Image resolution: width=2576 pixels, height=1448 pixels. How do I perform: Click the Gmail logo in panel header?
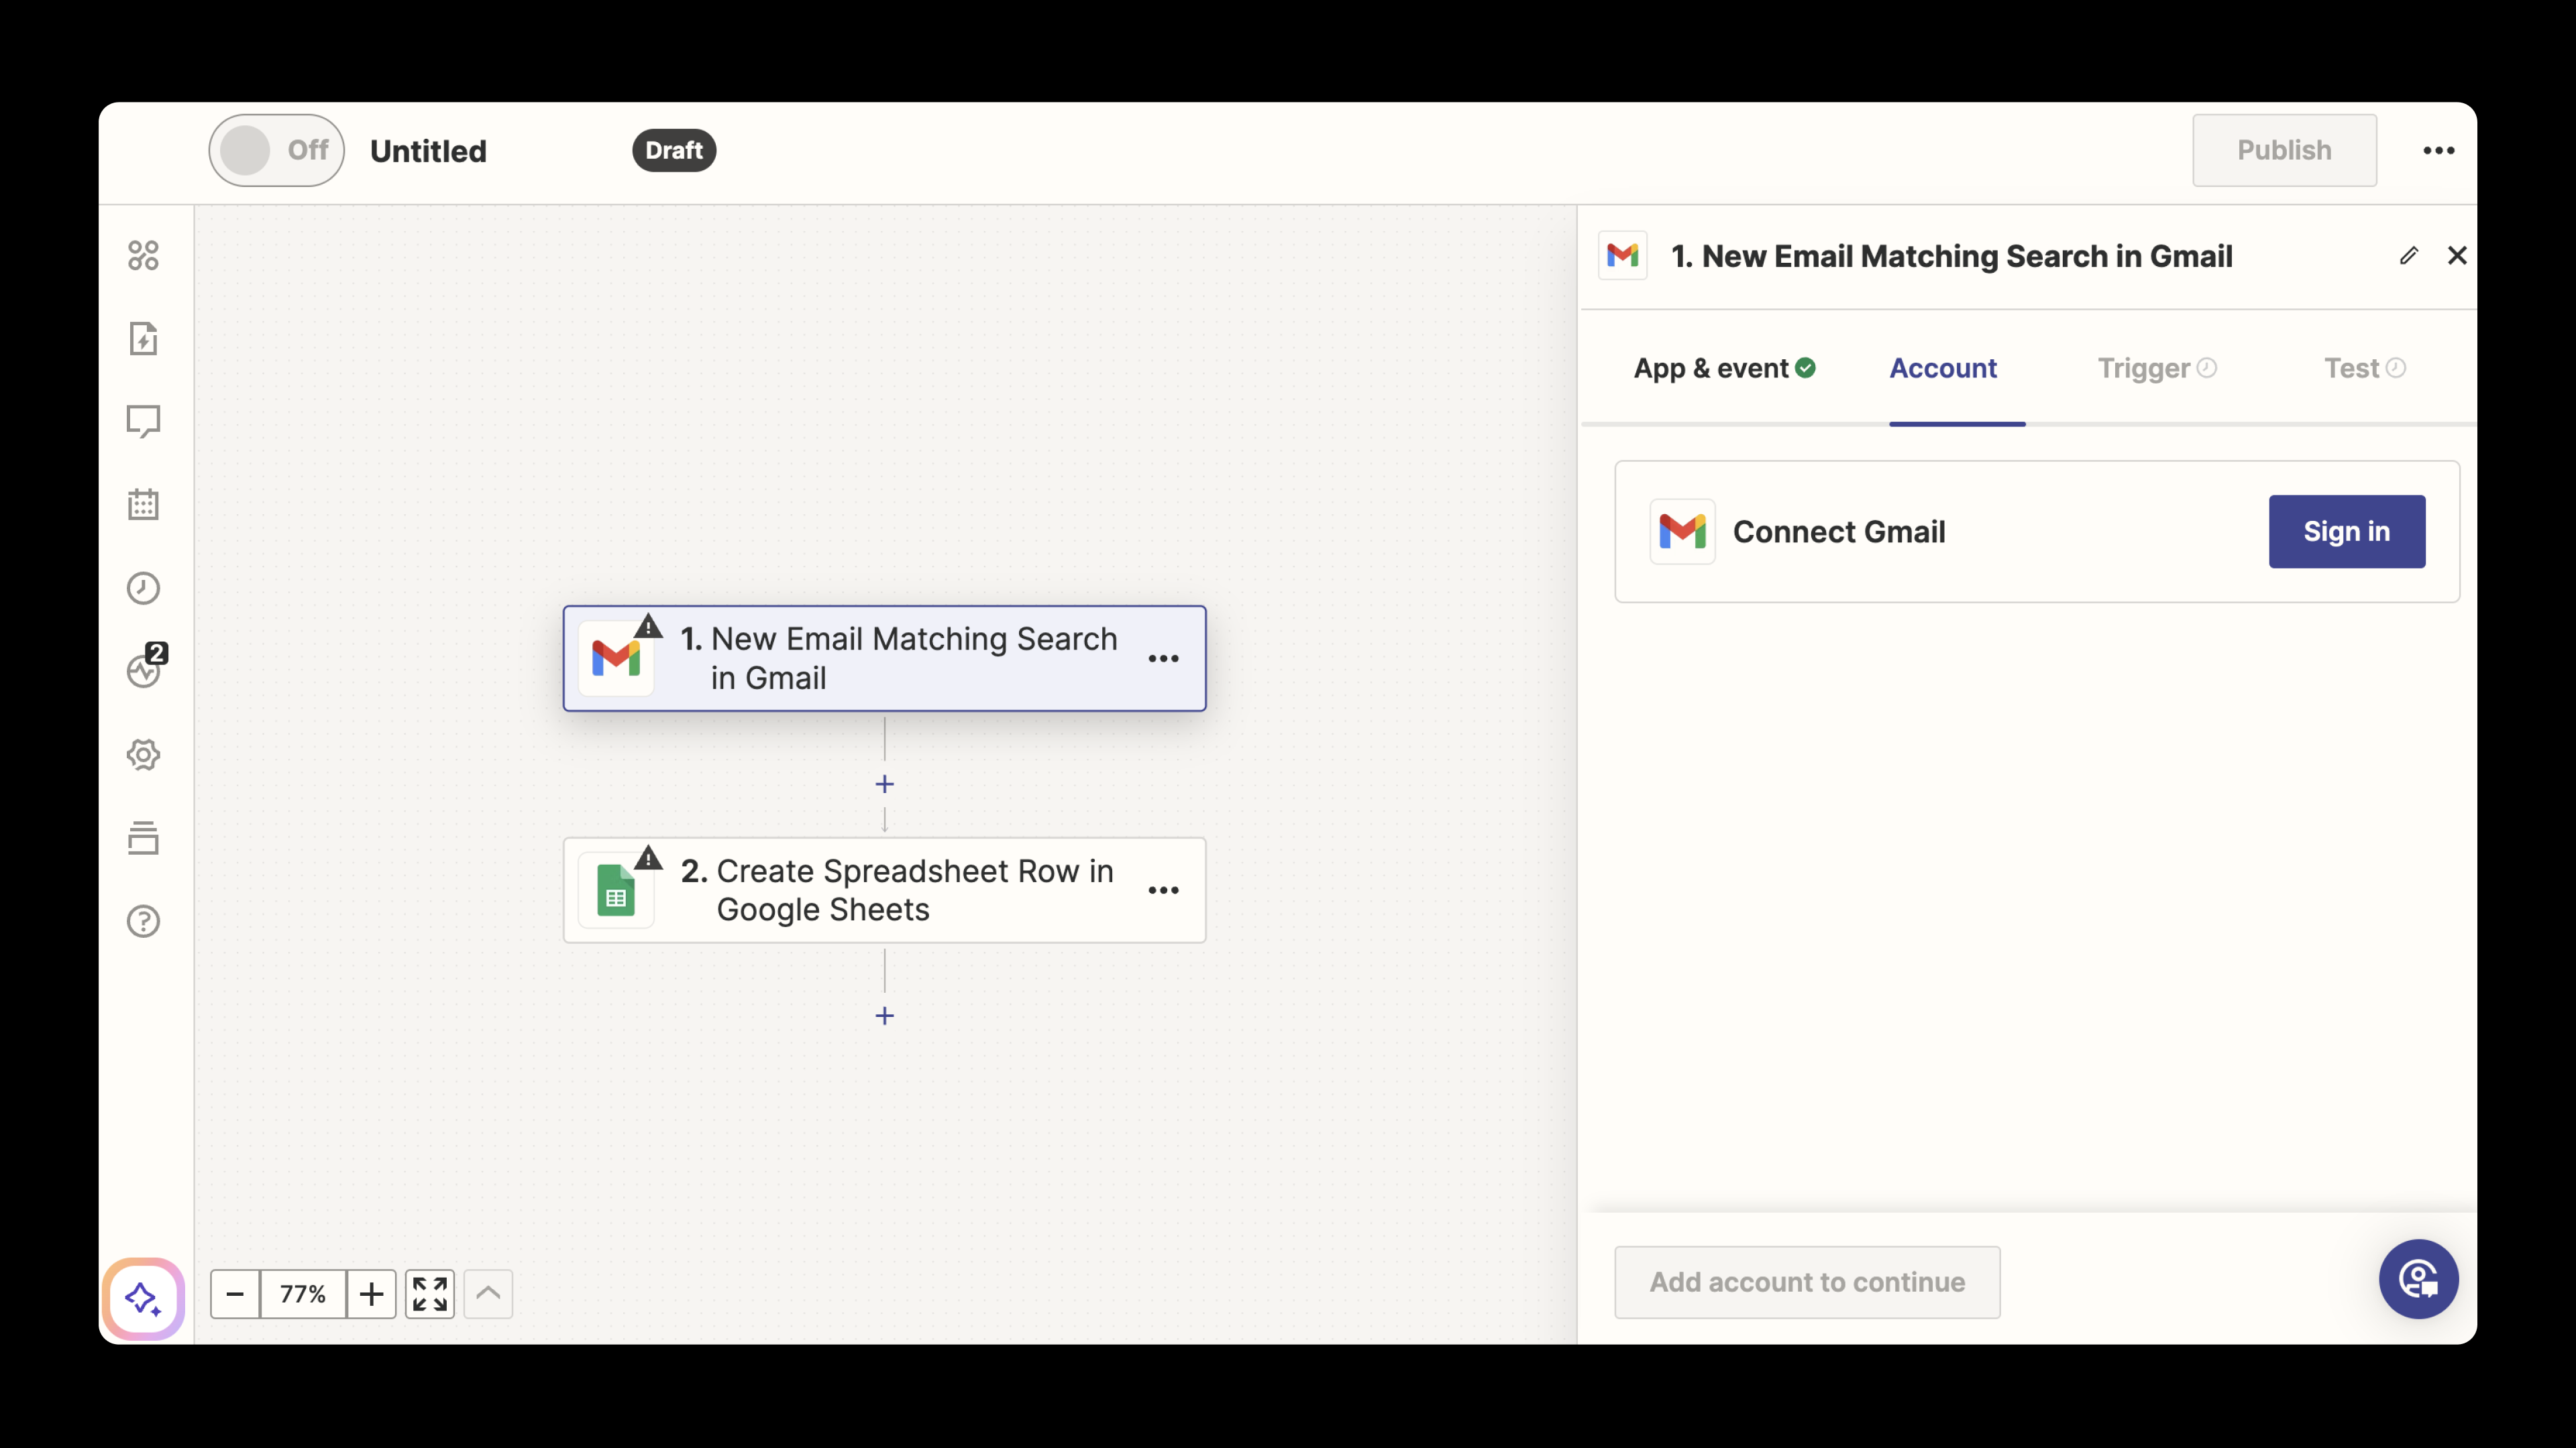1622,256
